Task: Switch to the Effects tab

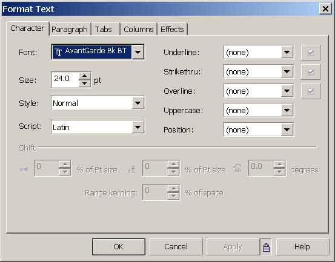Action: point(172,29)
